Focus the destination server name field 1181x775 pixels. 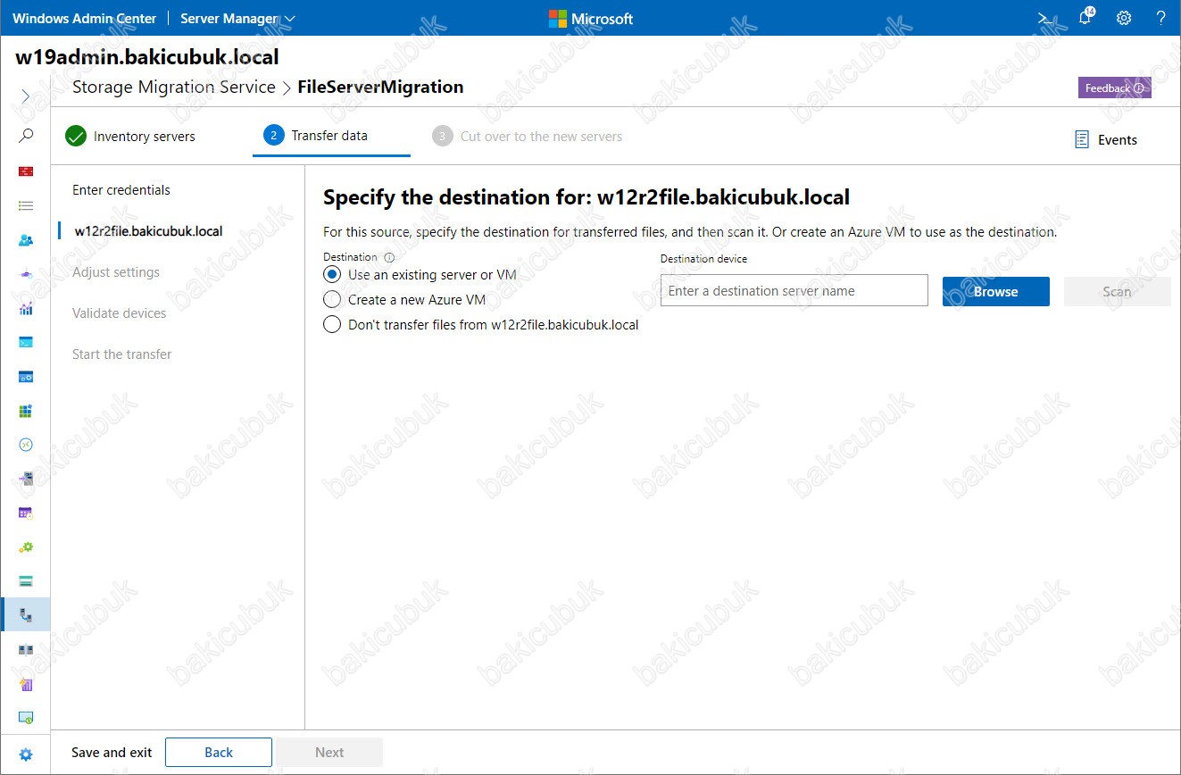794,291
